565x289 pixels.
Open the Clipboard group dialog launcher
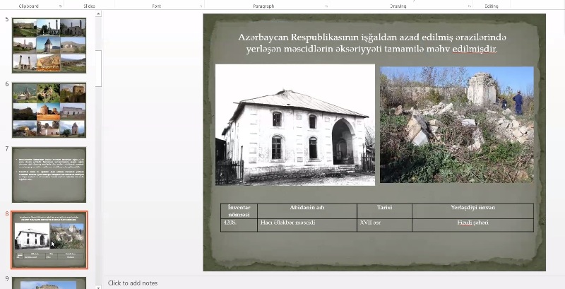coord(60,6)
